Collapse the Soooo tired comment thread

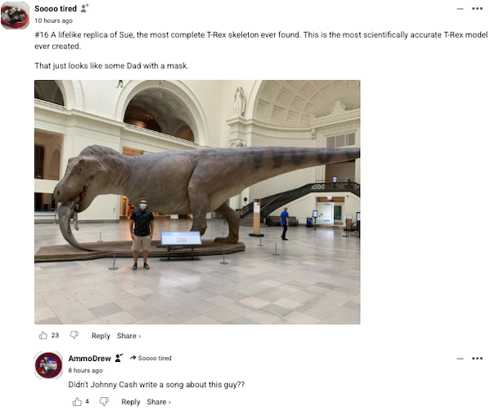(460, 8)
